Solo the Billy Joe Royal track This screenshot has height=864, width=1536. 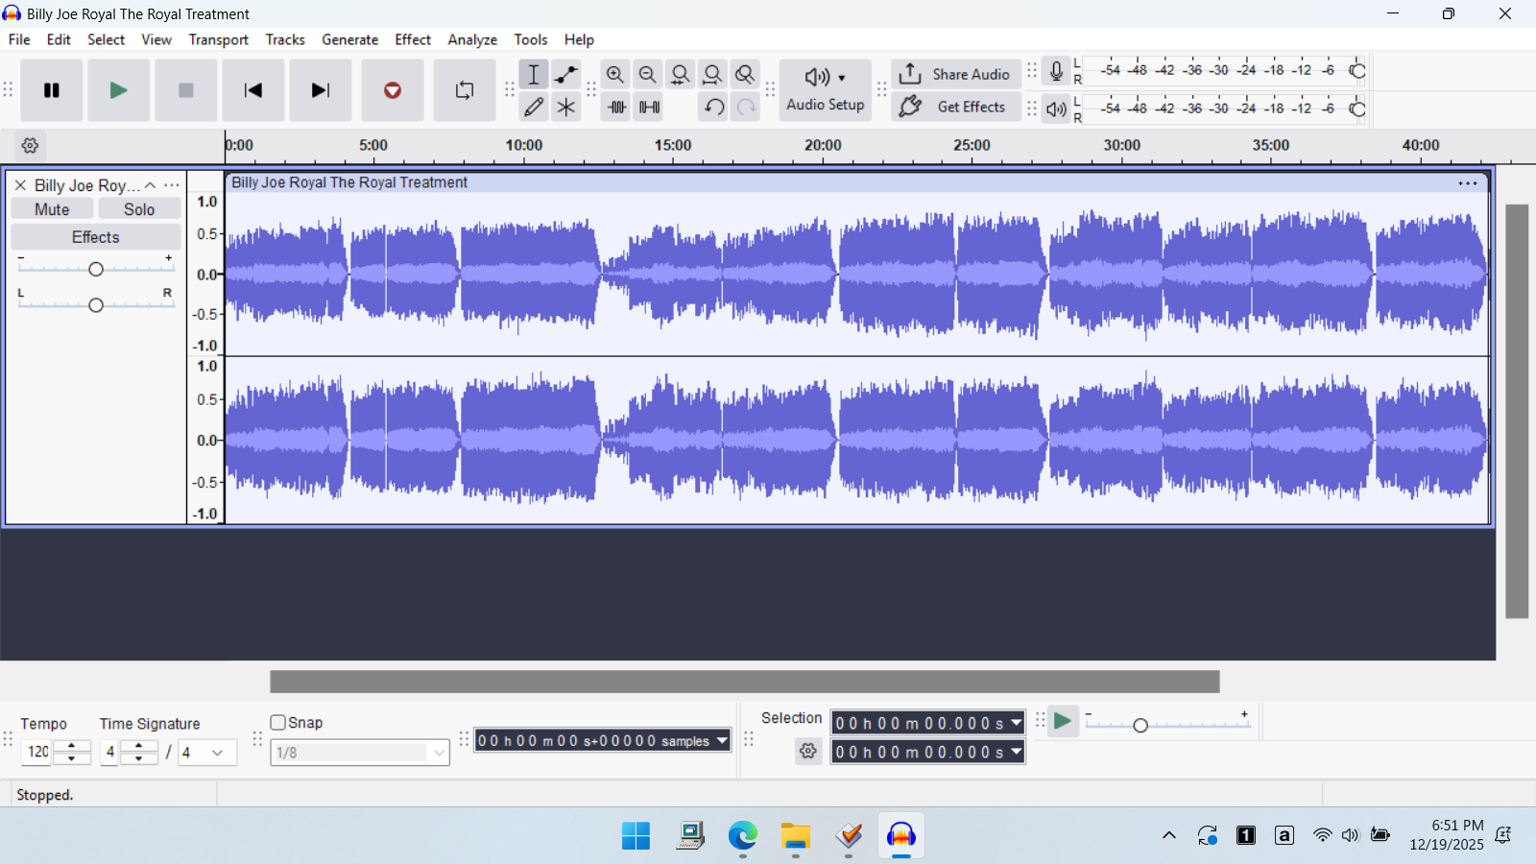click(139, 209)
